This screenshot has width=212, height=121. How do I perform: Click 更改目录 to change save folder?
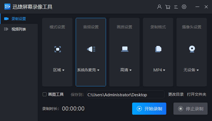pos(176,94)
